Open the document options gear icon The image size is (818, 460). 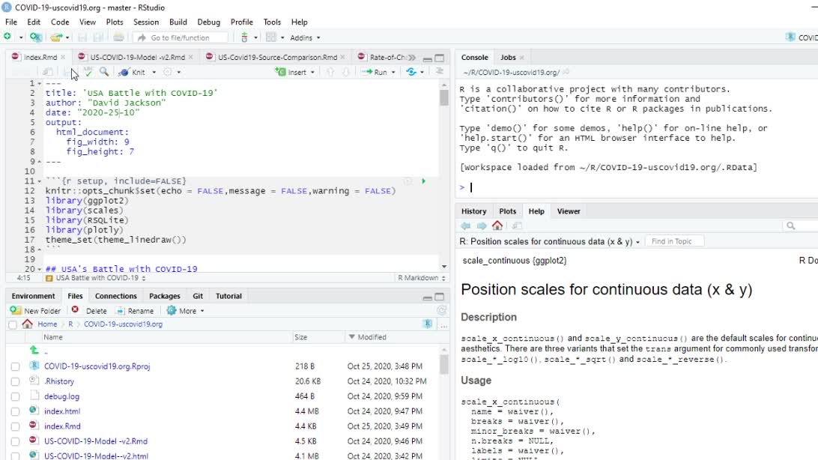coord(168,72)
